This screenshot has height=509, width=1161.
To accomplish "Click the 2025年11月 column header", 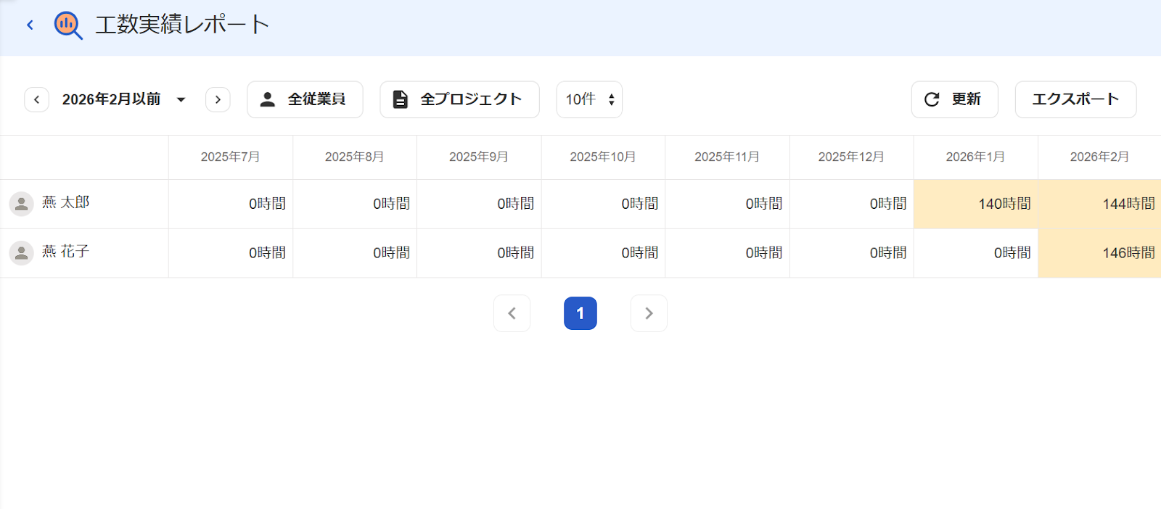I will [727, 157].
